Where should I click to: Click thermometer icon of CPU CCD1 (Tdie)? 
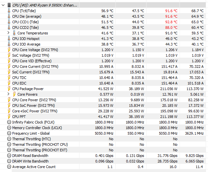9,22
